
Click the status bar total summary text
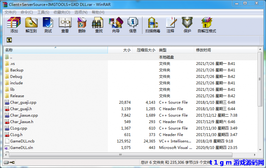pyautogui.click(x=176, y=162)
